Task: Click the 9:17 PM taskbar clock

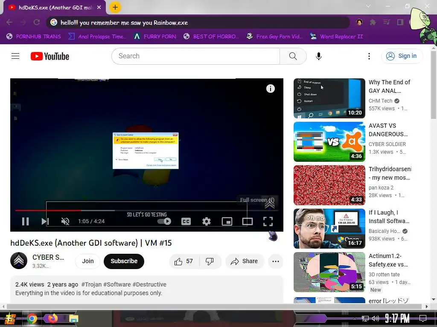Action: tap(397, 318)
